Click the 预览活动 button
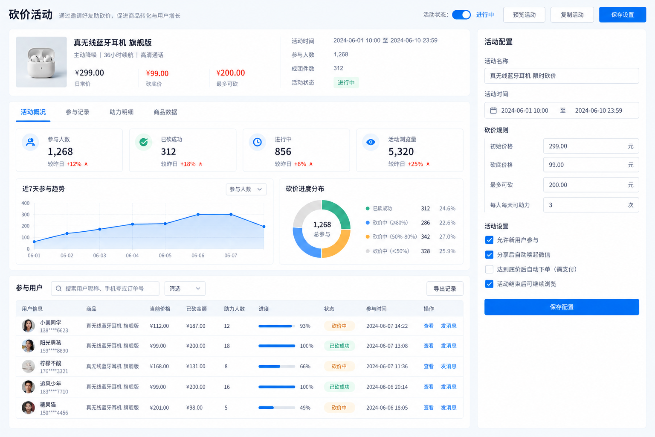The image size is (655, 437). coord(525,15)
